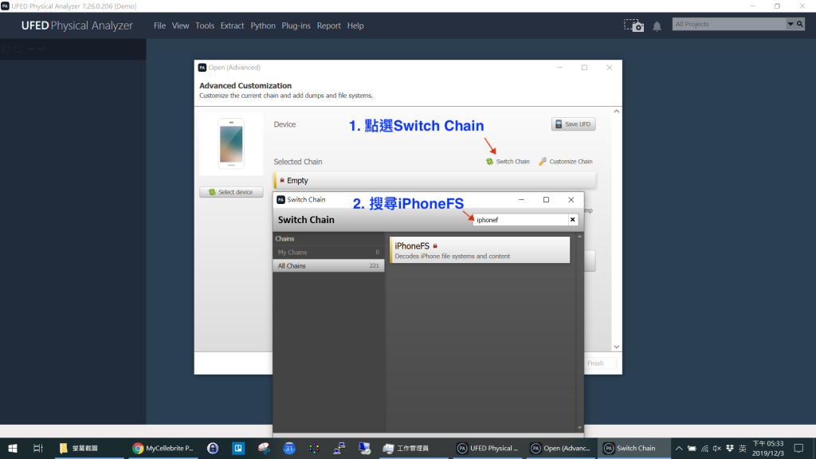Open the Extract menu

(232, 25)
